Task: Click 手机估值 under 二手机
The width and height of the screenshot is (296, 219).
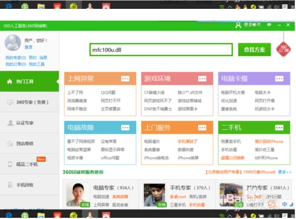Action: point(229,149)
